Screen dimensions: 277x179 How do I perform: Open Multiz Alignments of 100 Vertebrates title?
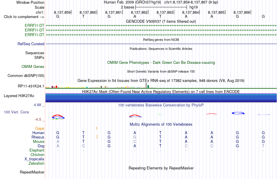[161, 124]
